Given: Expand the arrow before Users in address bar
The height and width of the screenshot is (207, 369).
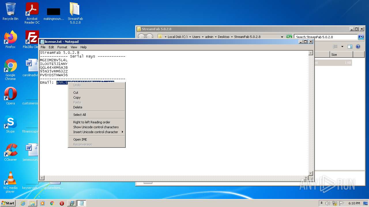Looking at the screenshot, I should (x=190, y=37).
